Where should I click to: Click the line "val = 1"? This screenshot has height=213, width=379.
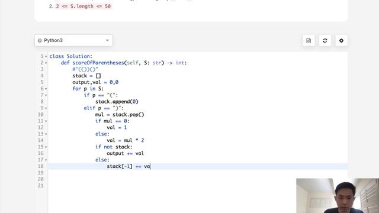pyautogui.click(x=117, y=127)
